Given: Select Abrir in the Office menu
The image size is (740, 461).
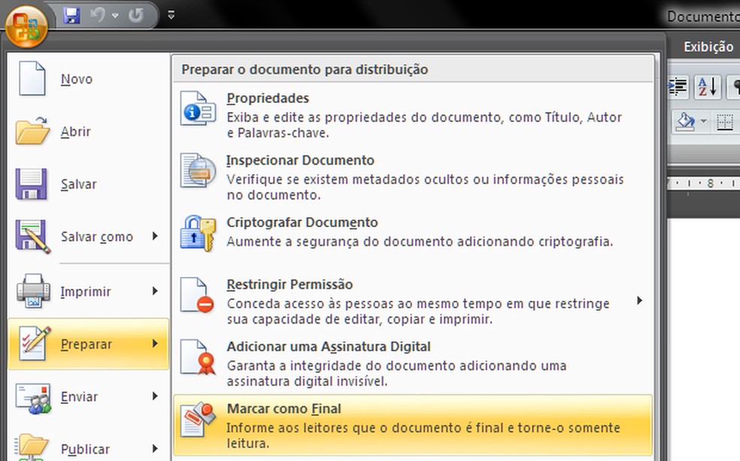Looking at the screenshot, I should coord(75,132).
